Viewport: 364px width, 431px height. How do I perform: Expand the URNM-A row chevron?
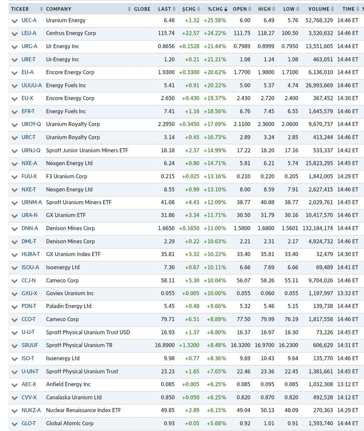point(14,203)
